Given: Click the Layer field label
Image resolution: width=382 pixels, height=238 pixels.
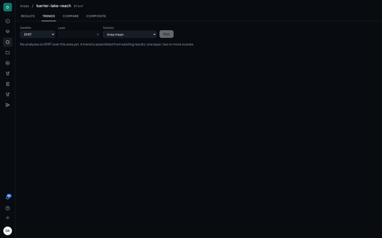Looking at the screenshot, I should tap(62, 28).
